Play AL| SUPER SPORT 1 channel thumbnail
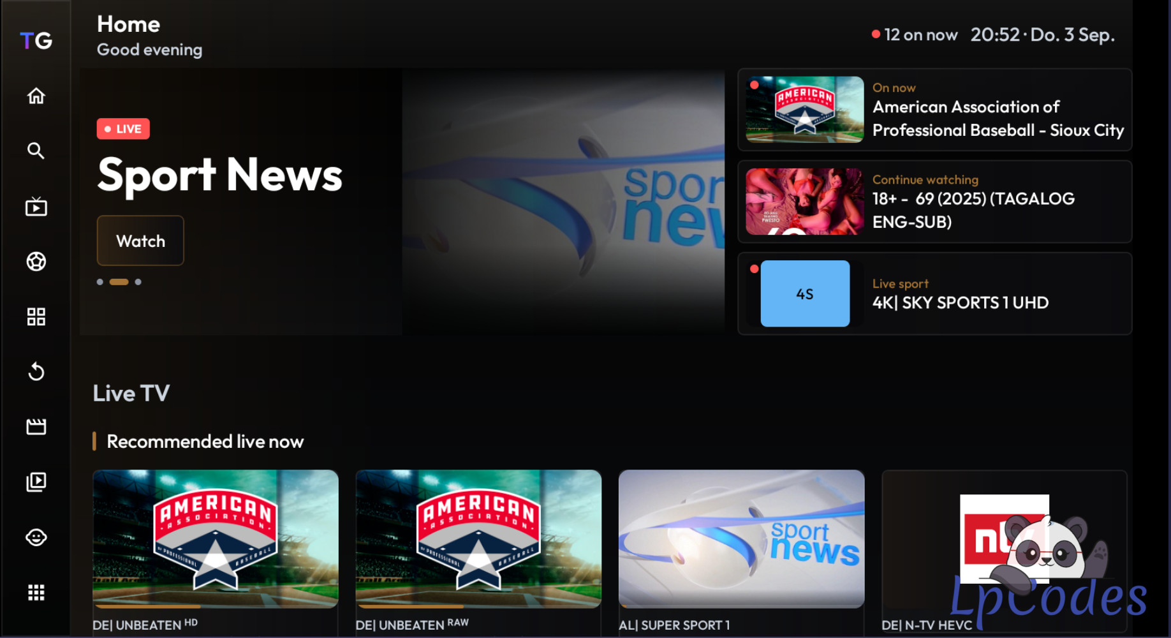 742,539
